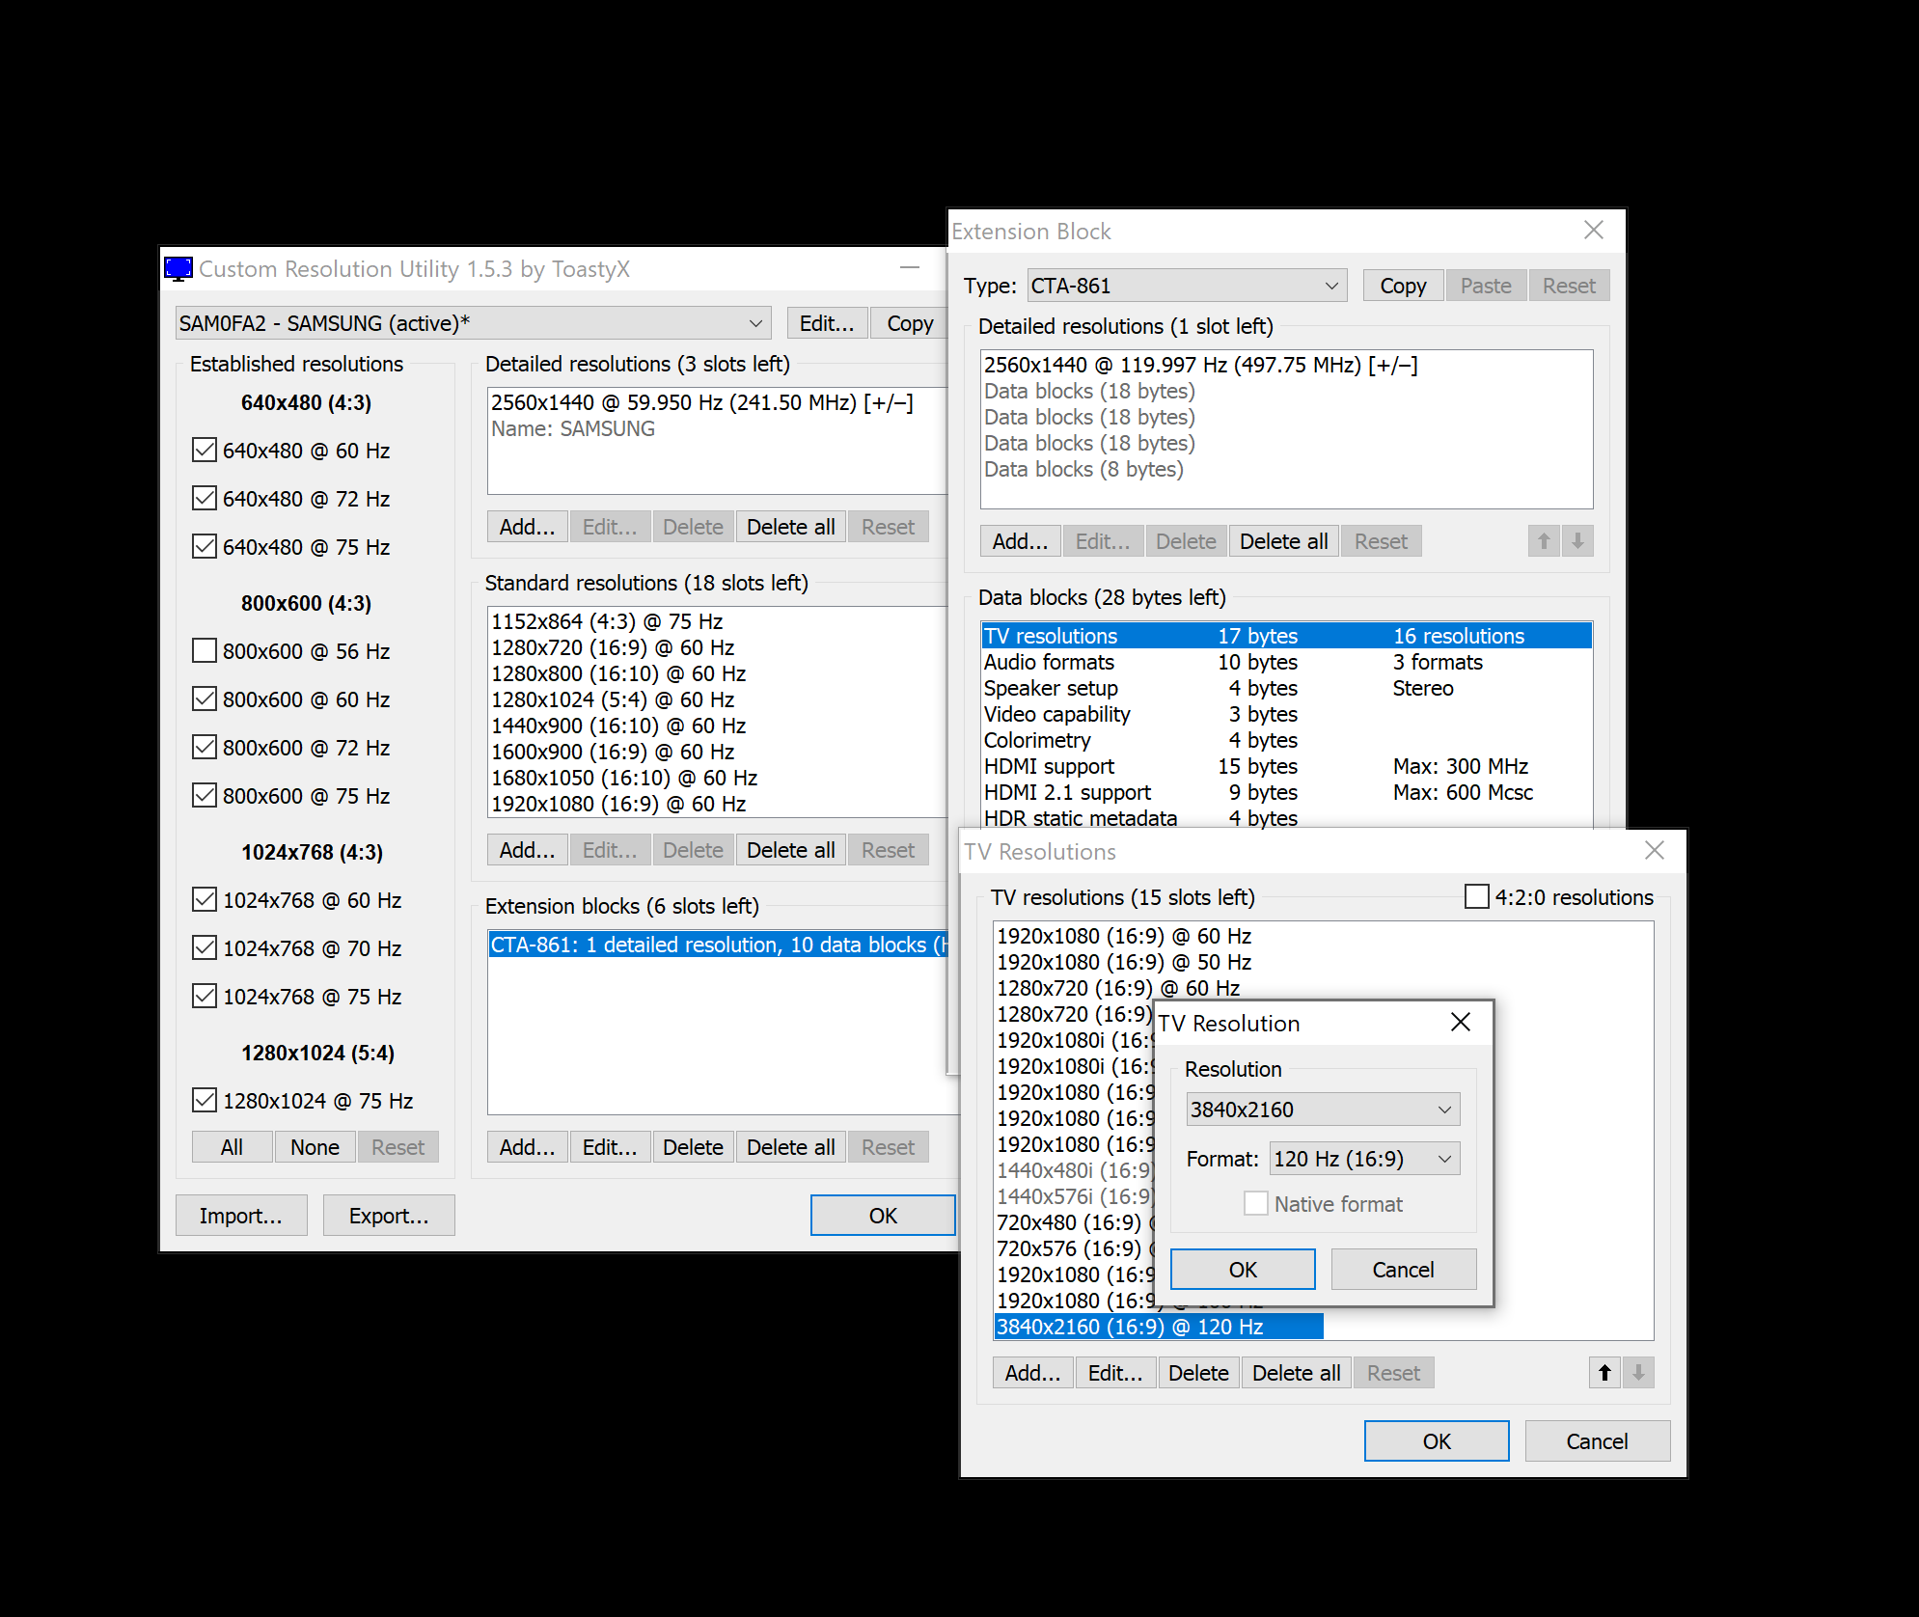
Task: Close the TV Resolutions window
Action: [1654, 850]
